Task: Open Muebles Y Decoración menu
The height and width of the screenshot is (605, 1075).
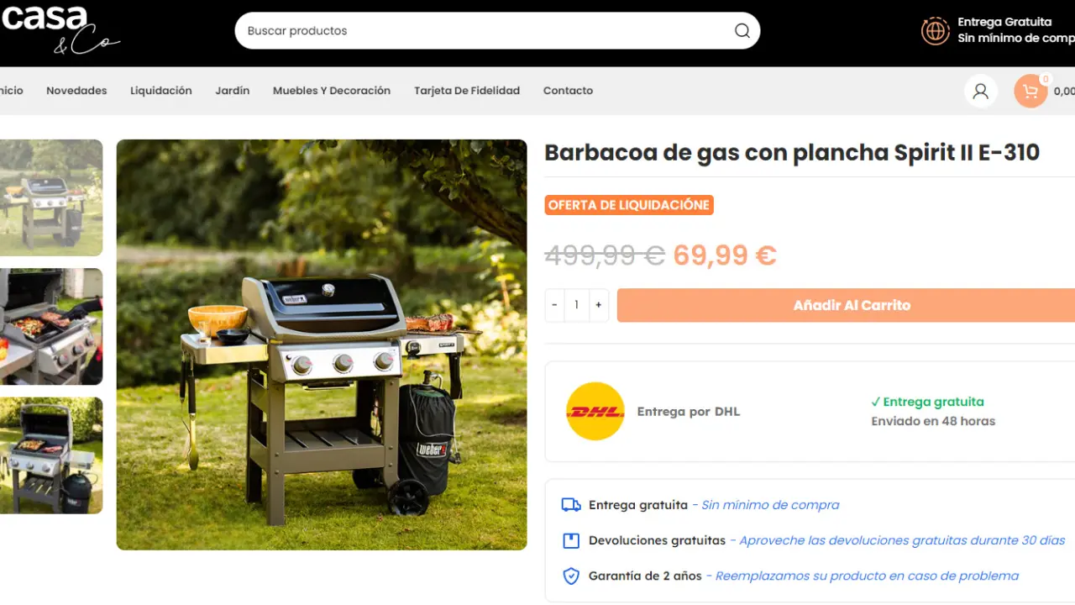Action: tap(332, 91)
